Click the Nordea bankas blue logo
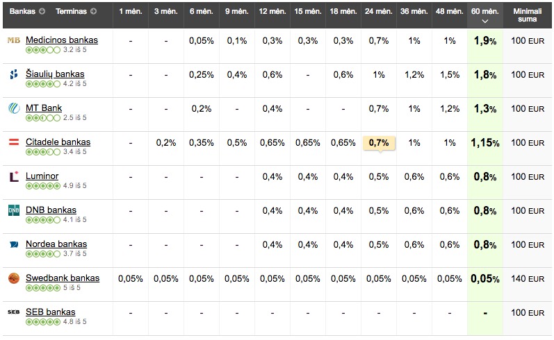 click(x=13, y=244)
